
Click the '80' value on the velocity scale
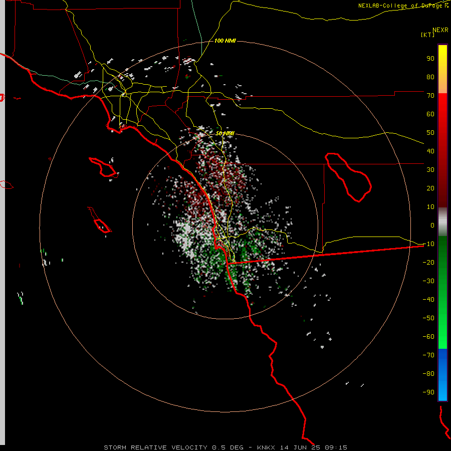[430, 77]
